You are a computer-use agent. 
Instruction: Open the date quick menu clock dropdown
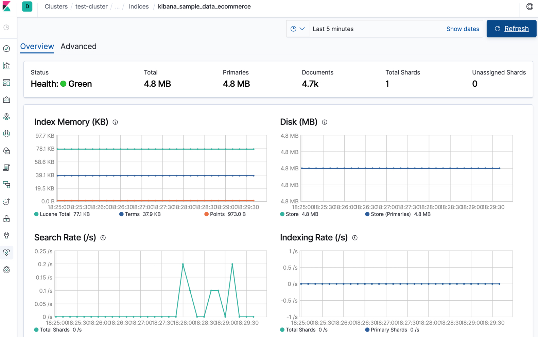(297, 29)
